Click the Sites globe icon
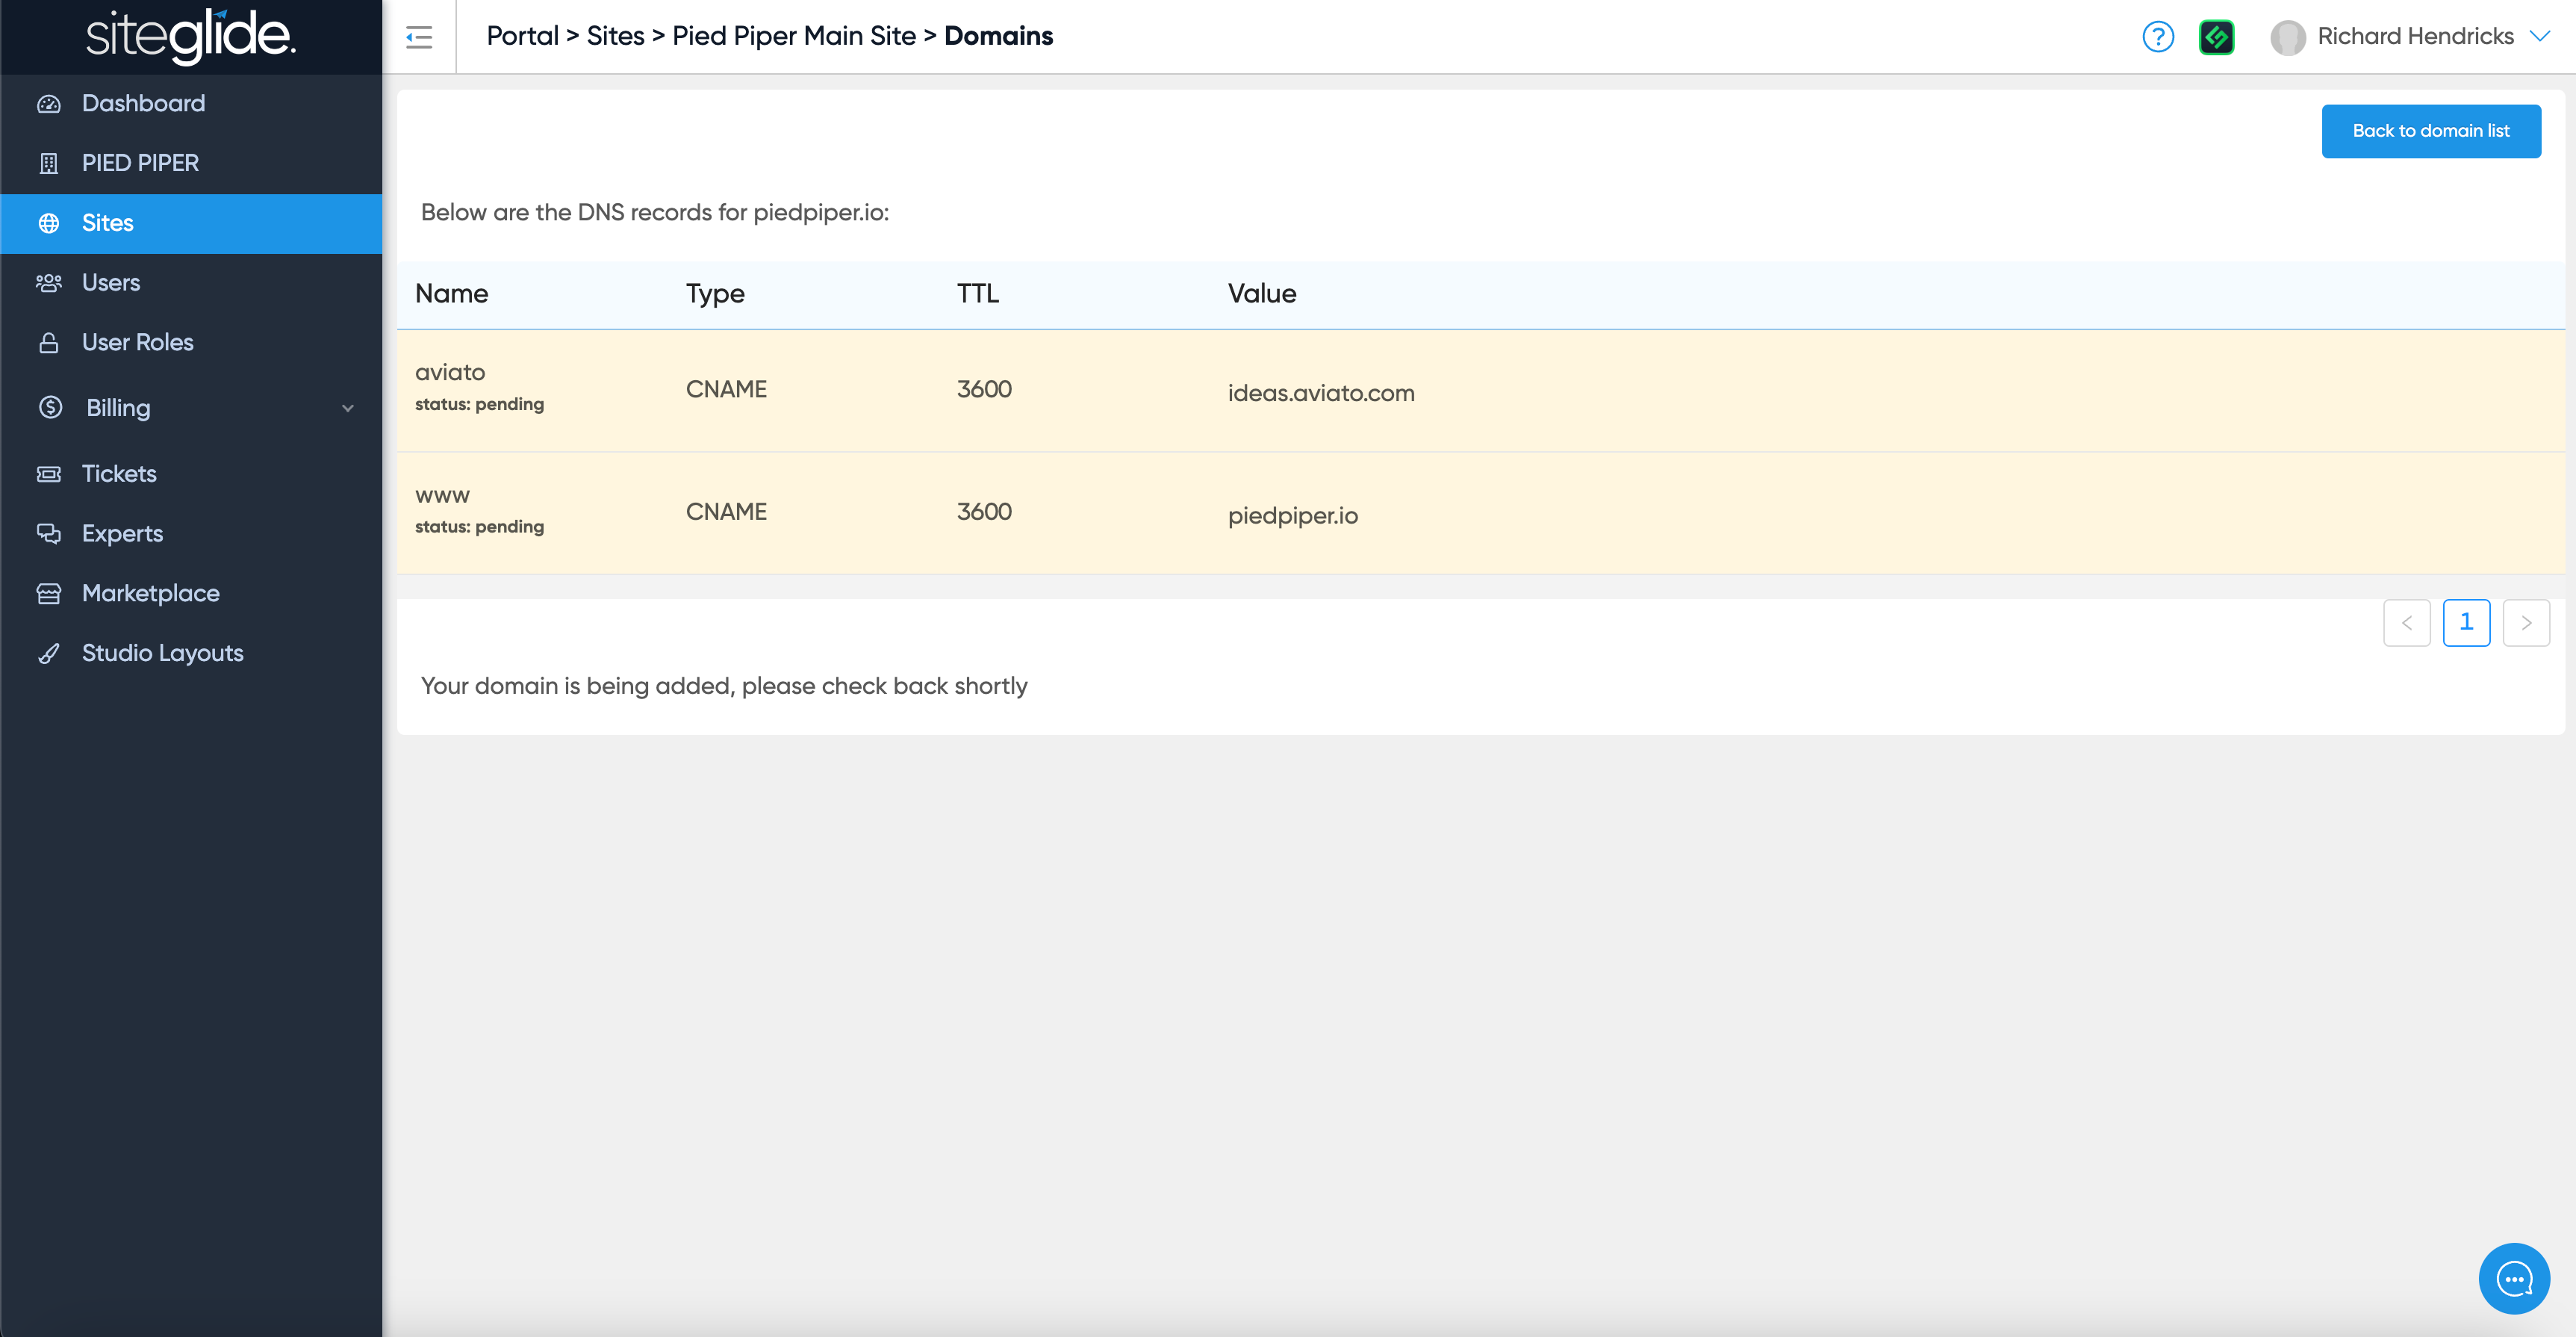The image size is (2576, 1337). pos(49,223)
